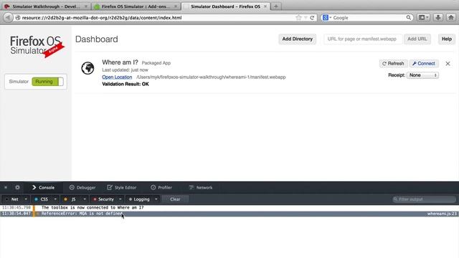Click the Where am I? app title
The width and height of the screenshot is (459, 258).
coord(120,62)
